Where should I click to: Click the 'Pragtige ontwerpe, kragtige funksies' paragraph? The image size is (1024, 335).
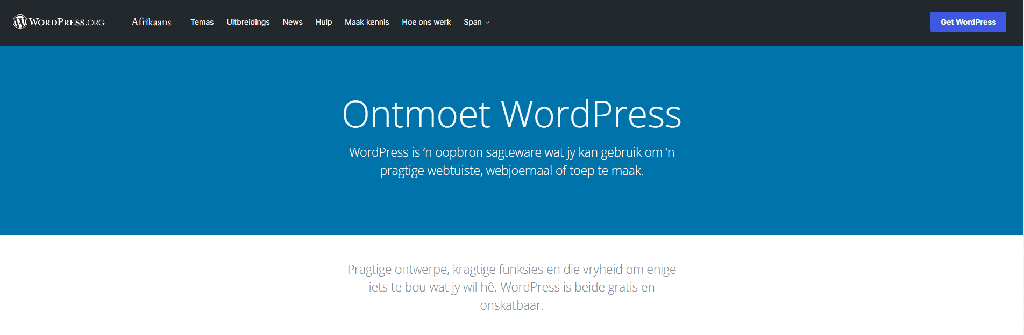point(512,287)
